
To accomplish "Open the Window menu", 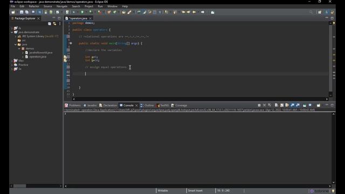I will (x=112, y=6).
